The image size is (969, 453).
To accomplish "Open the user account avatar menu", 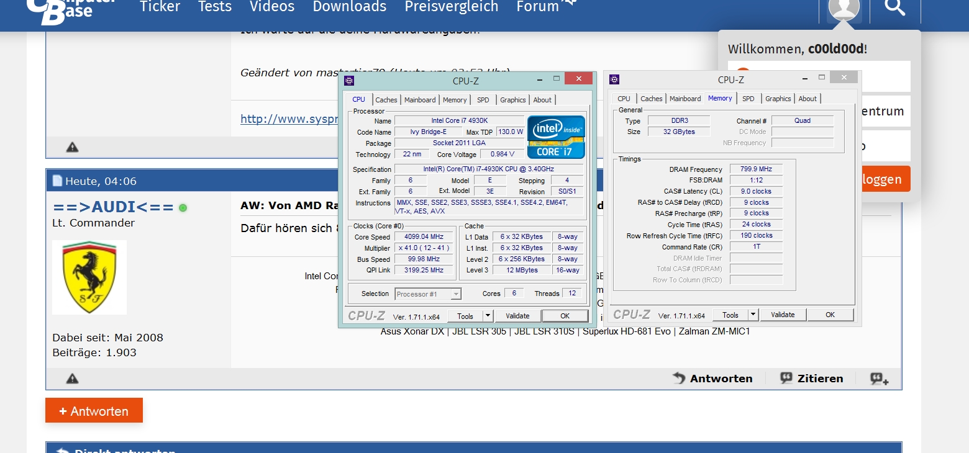I will coord(844,9).
